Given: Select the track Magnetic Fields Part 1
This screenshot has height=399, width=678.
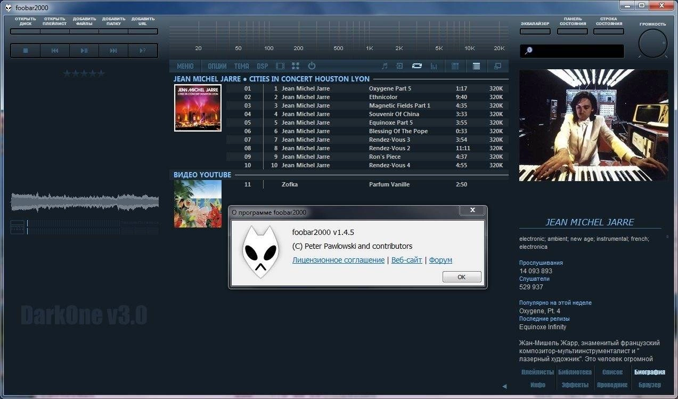Looking at the screenshot, I should point(367,105).
